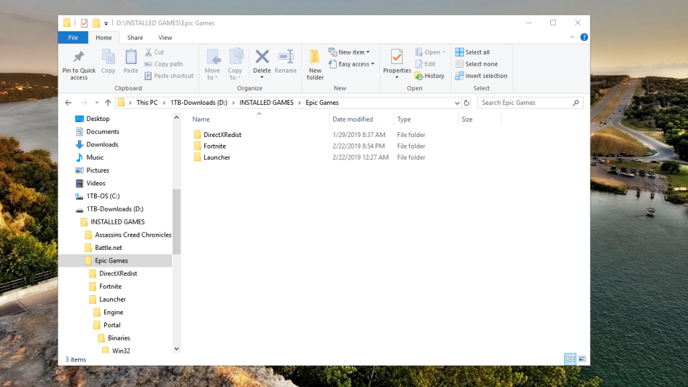Create a New folder
Viewport: 688px width, 387px height.
(x=314, y=64)
